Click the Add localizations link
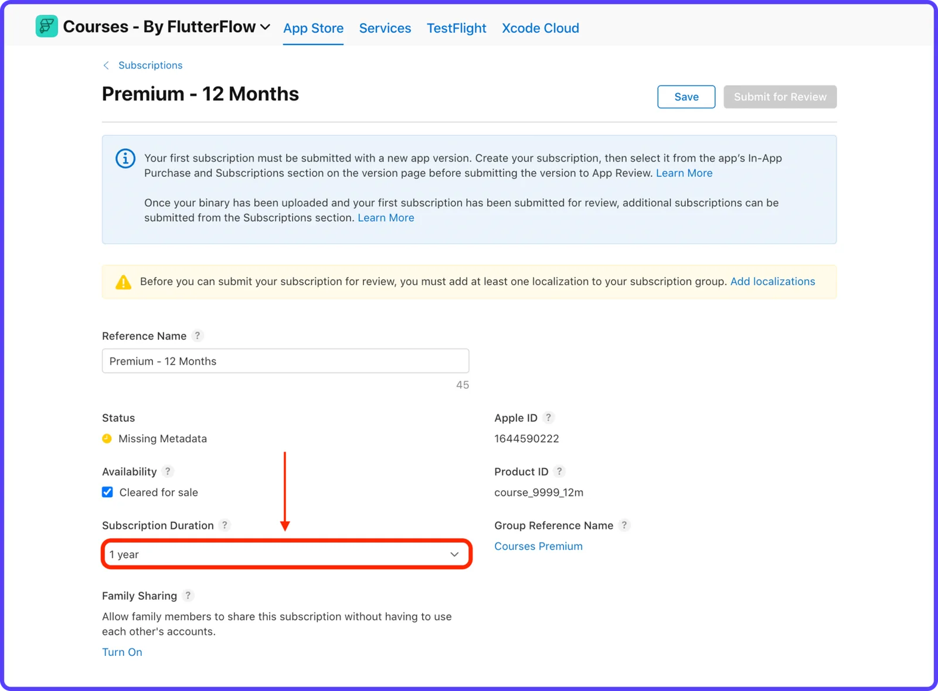Viewport: 938px width, 691px height. (x=773, y=282)
